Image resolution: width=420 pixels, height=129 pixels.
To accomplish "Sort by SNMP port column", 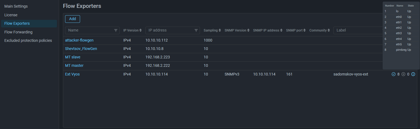I will coord(305,30).
